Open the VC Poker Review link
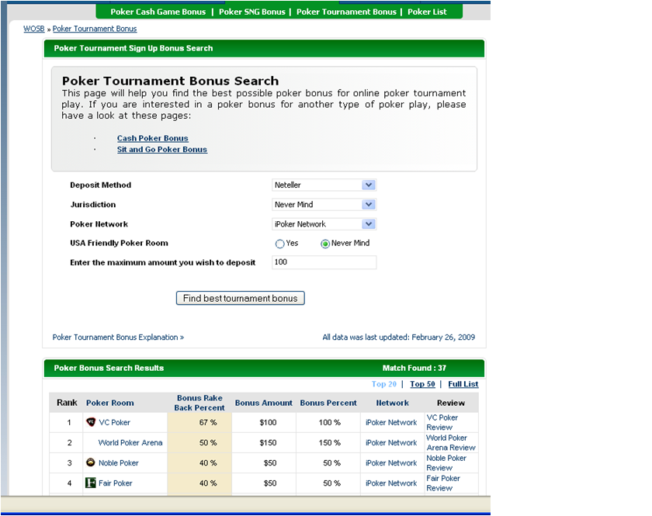 [442, 422]
